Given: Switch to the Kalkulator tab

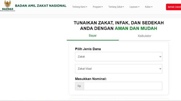Looking at the screenshot, I should point(145,36).
